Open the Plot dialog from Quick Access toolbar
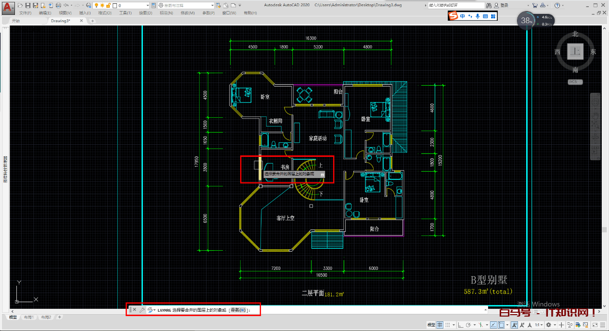609x331 pixels. tap(58, 5)
